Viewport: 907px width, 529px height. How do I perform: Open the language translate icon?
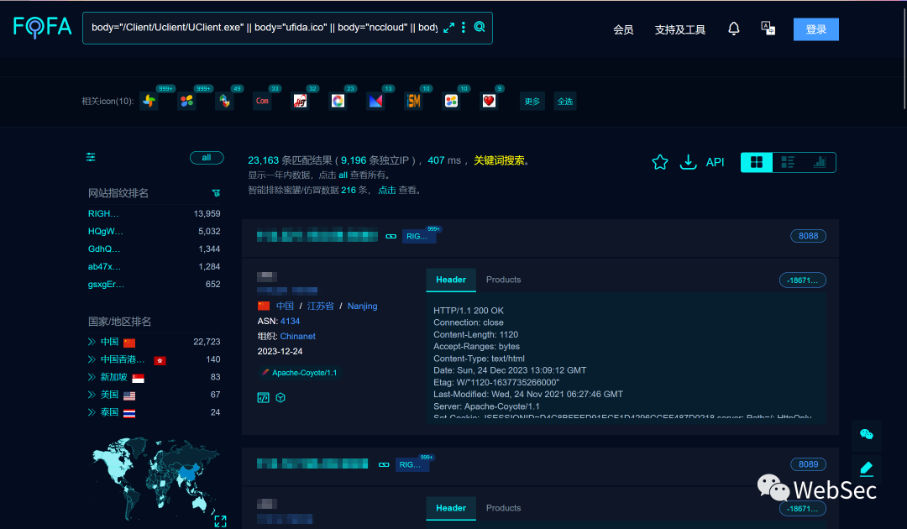coord(768,29)
